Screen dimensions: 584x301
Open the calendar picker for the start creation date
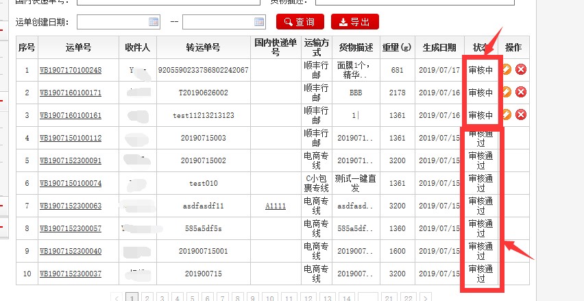(x=154, y=22)
